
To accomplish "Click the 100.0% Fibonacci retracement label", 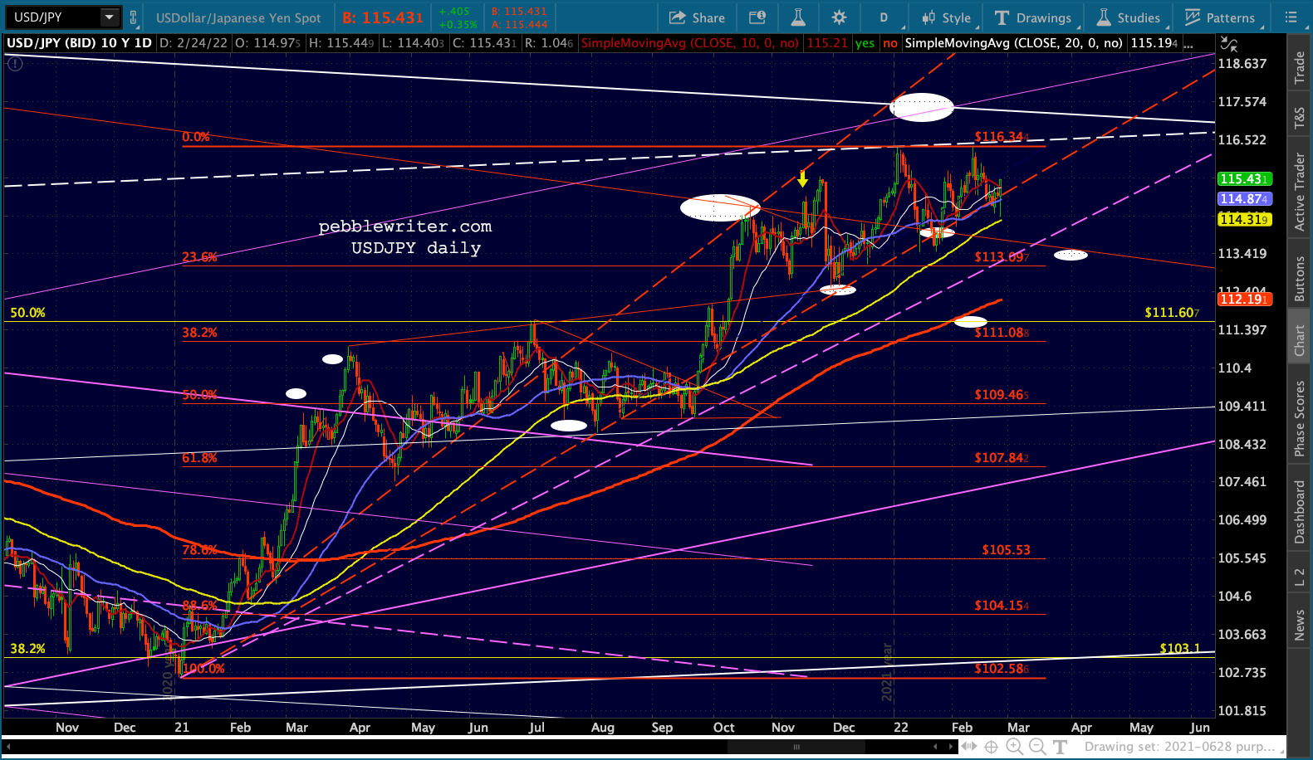I will point(203,669).
